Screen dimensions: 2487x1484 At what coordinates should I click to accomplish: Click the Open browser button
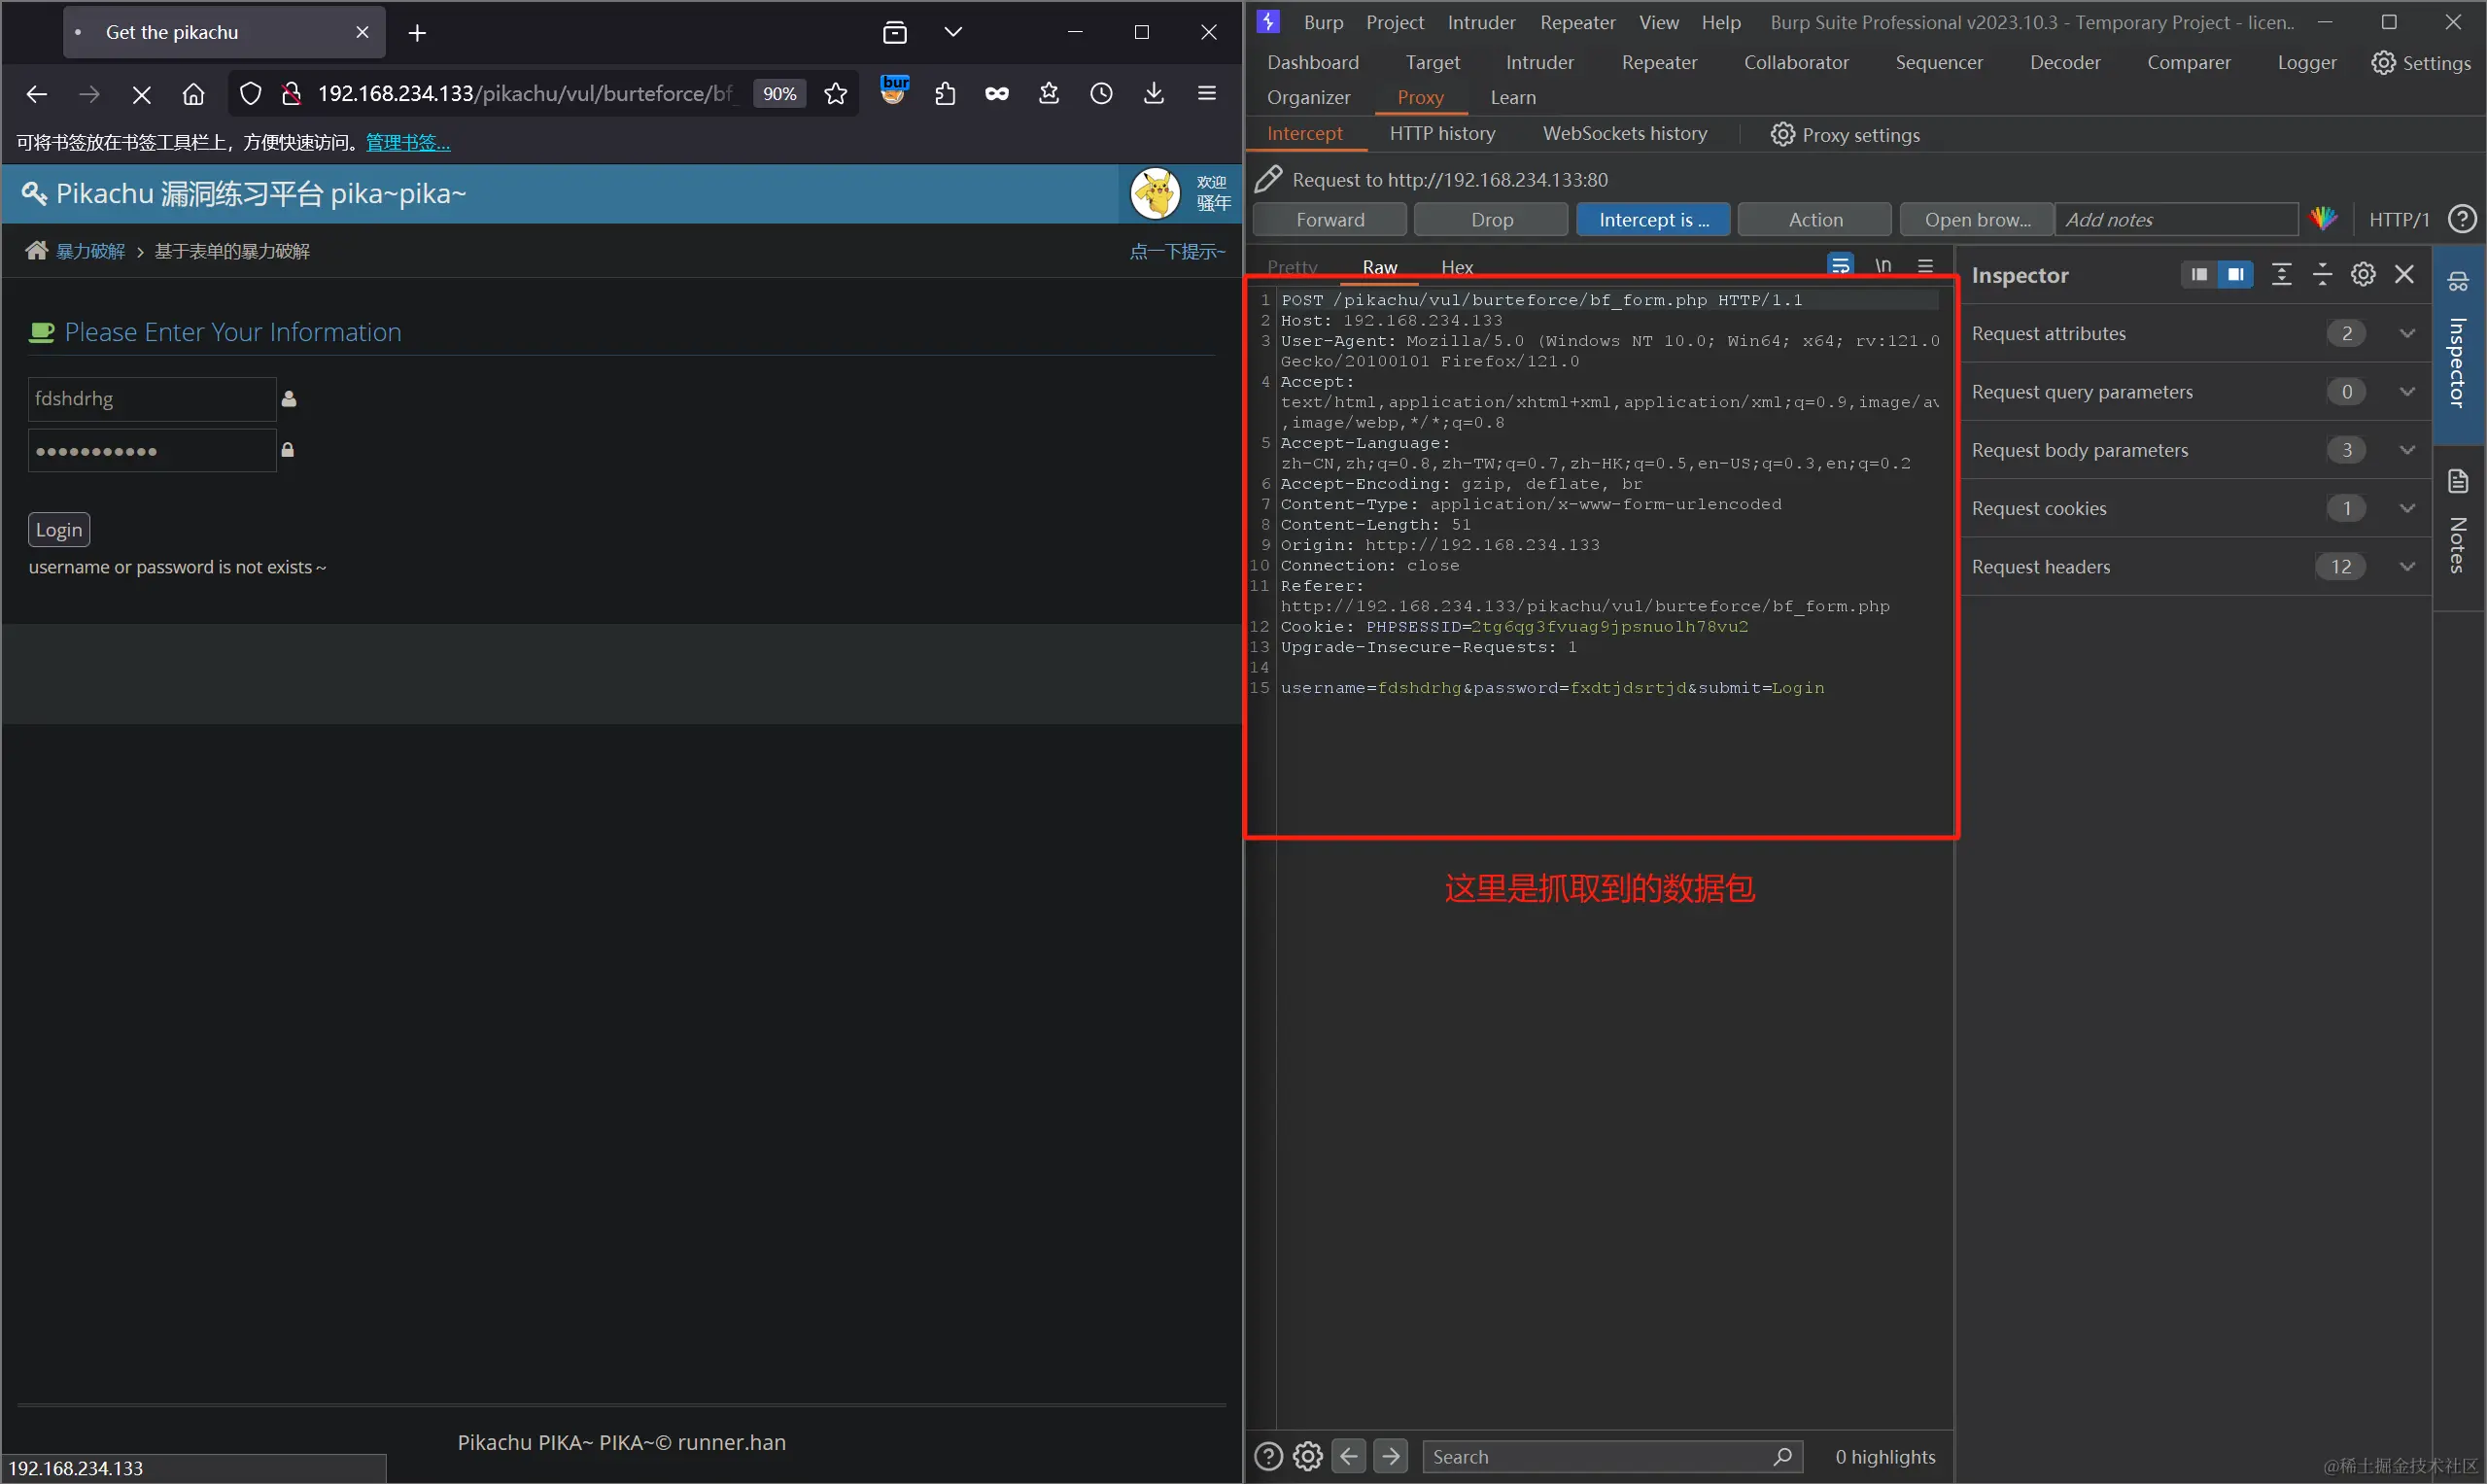1977,220
